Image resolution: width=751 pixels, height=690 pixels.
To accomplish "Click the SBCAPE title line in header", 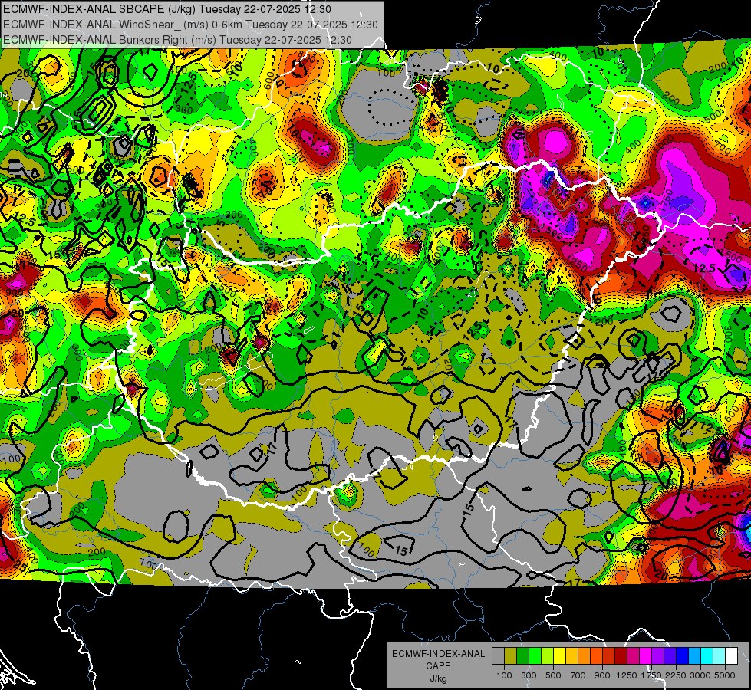I will point(167,9).
